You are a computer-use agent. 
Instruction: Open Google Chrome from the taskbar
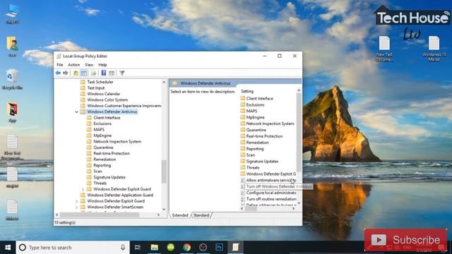(186, 247)
